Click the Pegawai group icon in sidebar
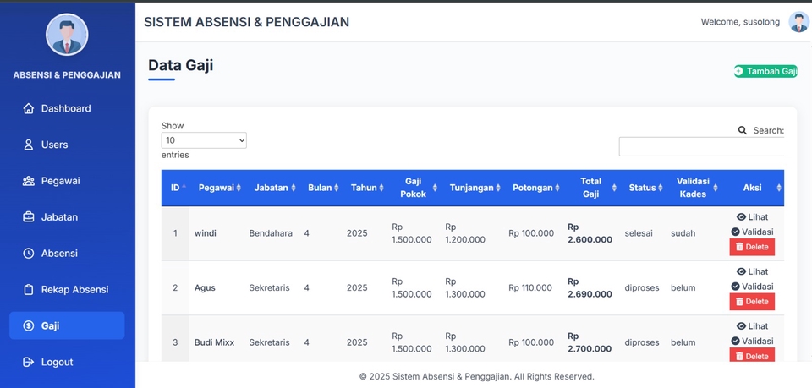Image resolution: width=812 pixels, height=388 pixels. tap(29, 181)
